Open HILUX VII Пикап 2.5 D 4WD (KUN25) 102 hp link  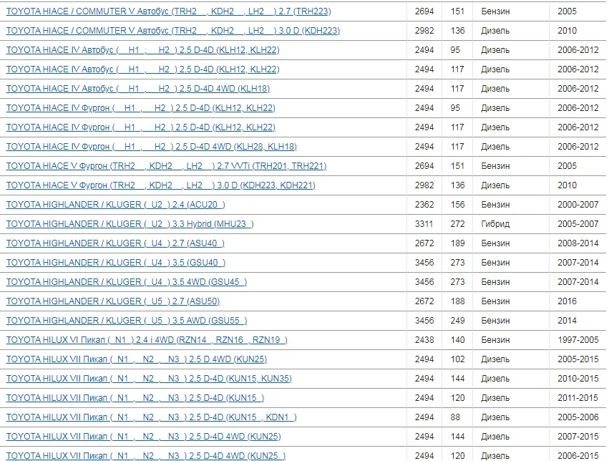pos(137,359)
